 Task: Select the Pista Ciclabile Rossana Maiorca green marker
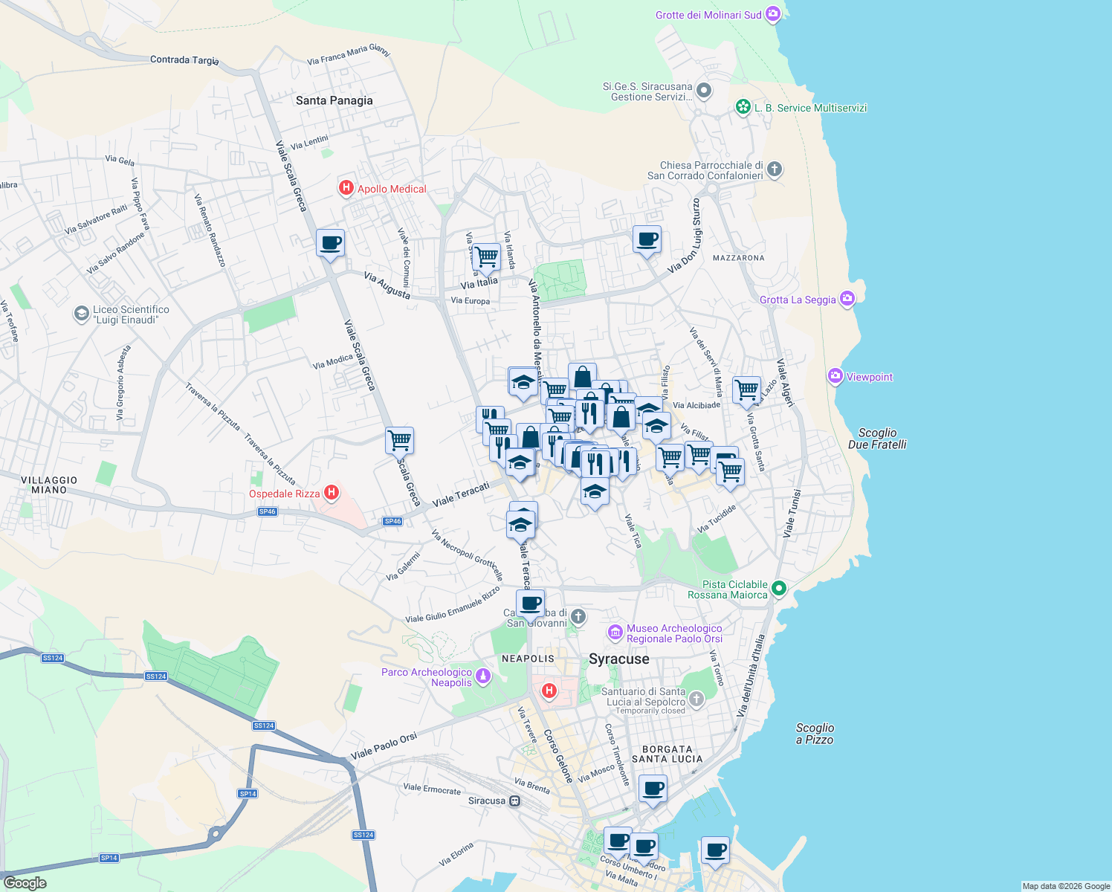coord(778,588)
